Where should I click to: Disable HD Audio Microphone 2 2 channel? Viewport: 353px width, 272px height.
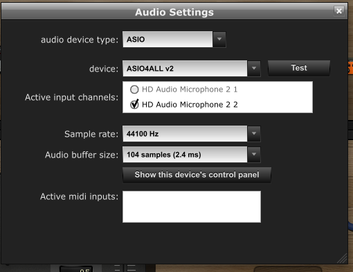[x=134, y=104]
